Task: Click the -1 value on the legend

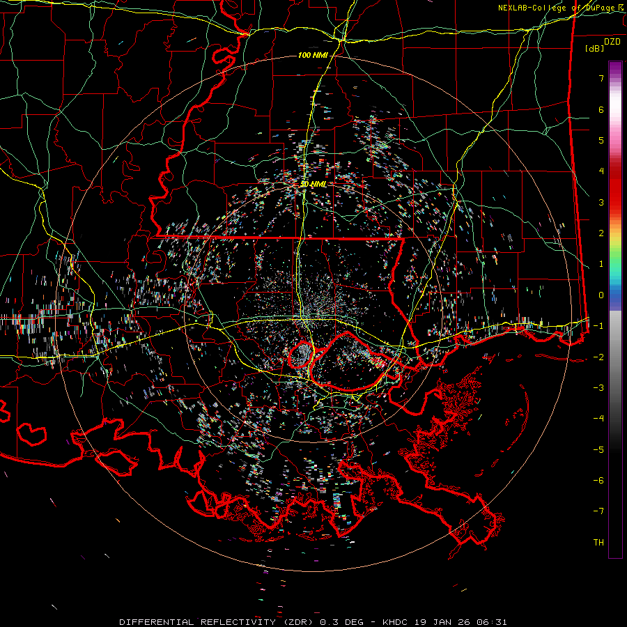Action: (598, 326)
